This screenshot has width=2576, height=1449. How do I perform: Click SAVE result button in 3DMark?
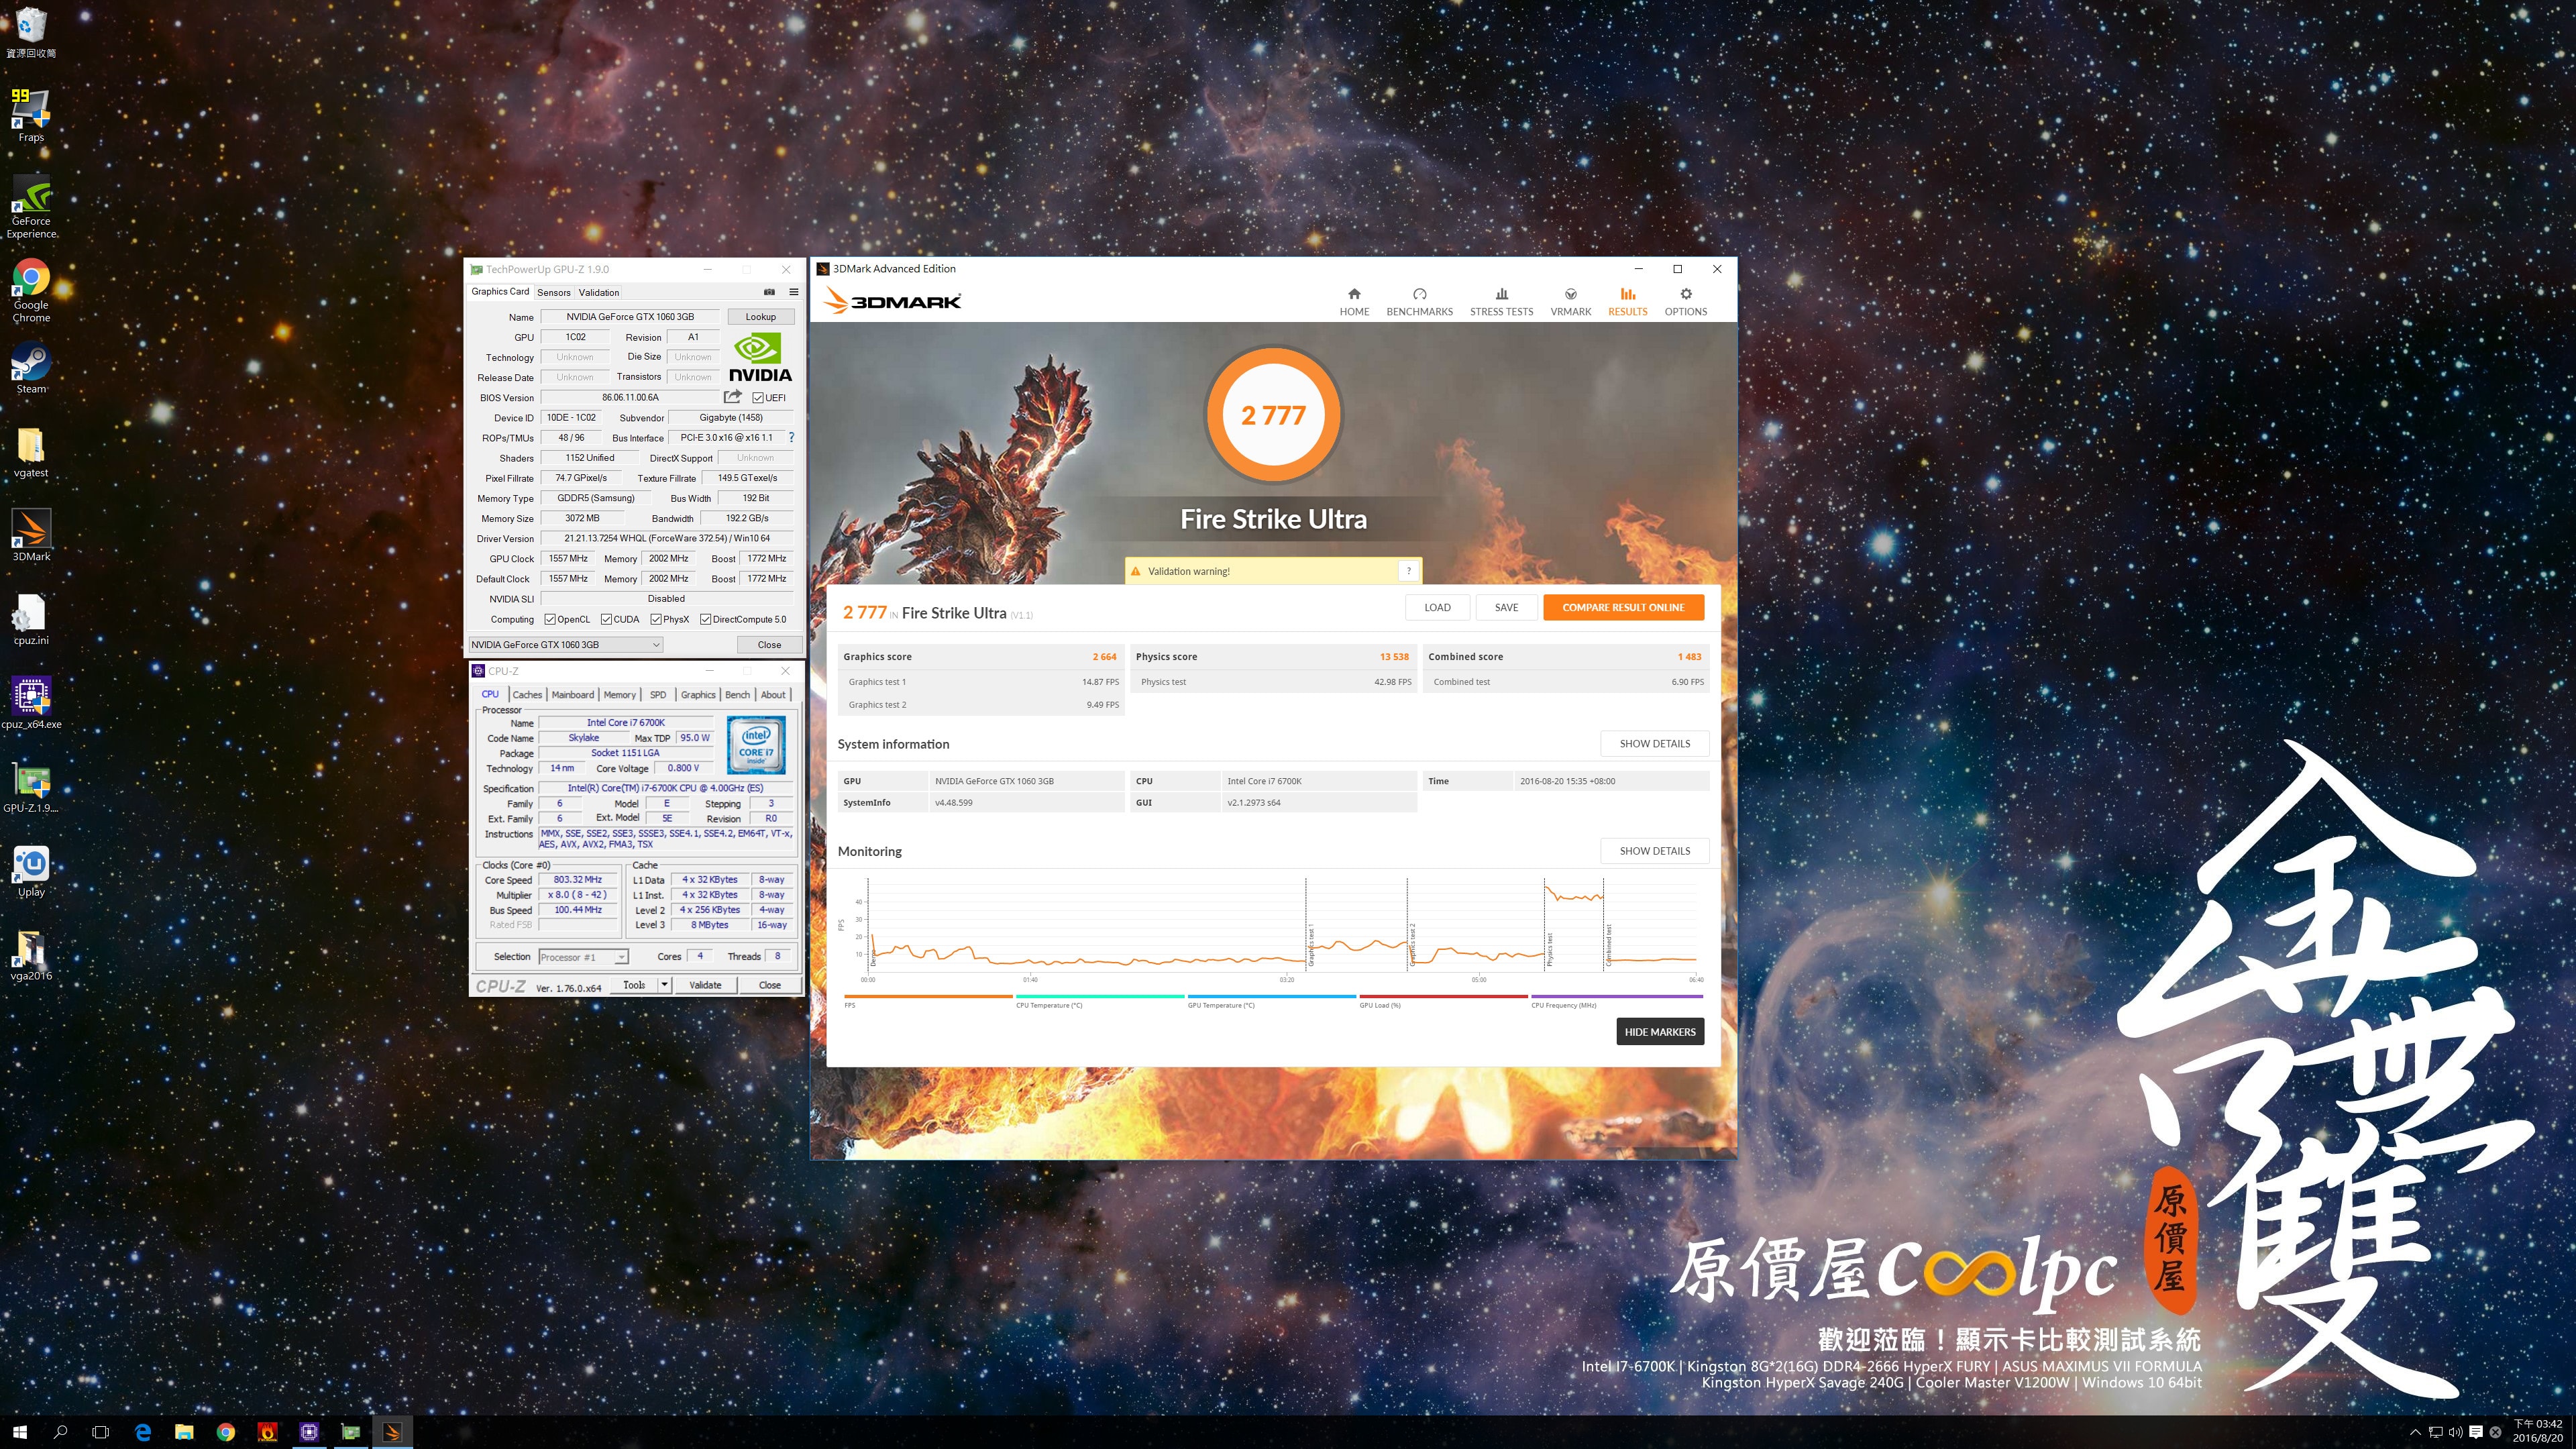point(1506,607)
